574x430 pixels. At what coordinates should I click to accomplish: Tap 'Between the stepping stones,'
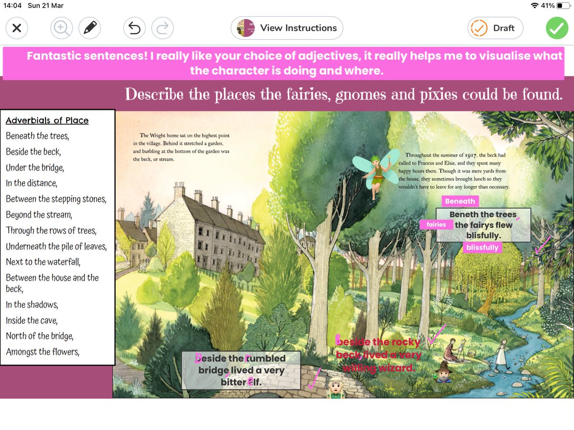click(56, 199)
